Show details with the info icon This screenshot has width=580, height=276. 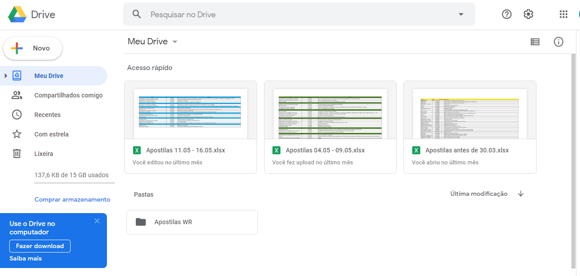click(x=558, y=42)
